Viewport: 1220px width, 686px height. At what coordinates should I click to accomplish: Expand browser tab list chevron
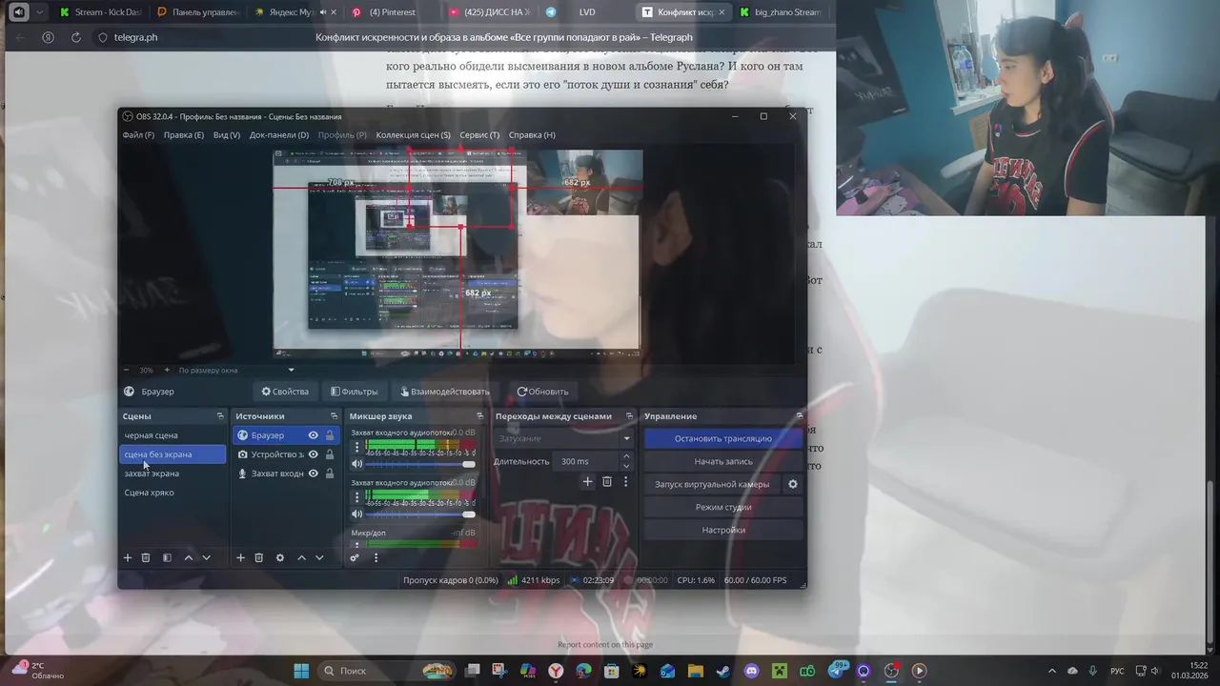(x=40, y=12)
